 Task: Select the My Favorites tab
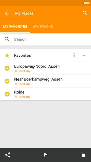[15, 27]
